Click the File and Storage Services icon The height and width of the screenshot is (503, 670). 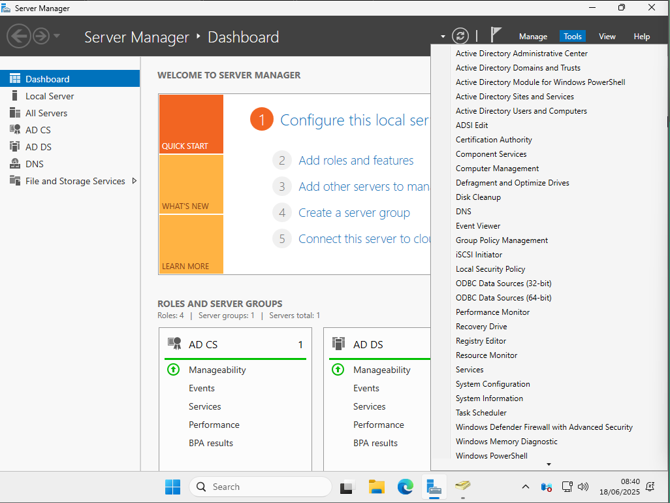[x=15, y=181]
